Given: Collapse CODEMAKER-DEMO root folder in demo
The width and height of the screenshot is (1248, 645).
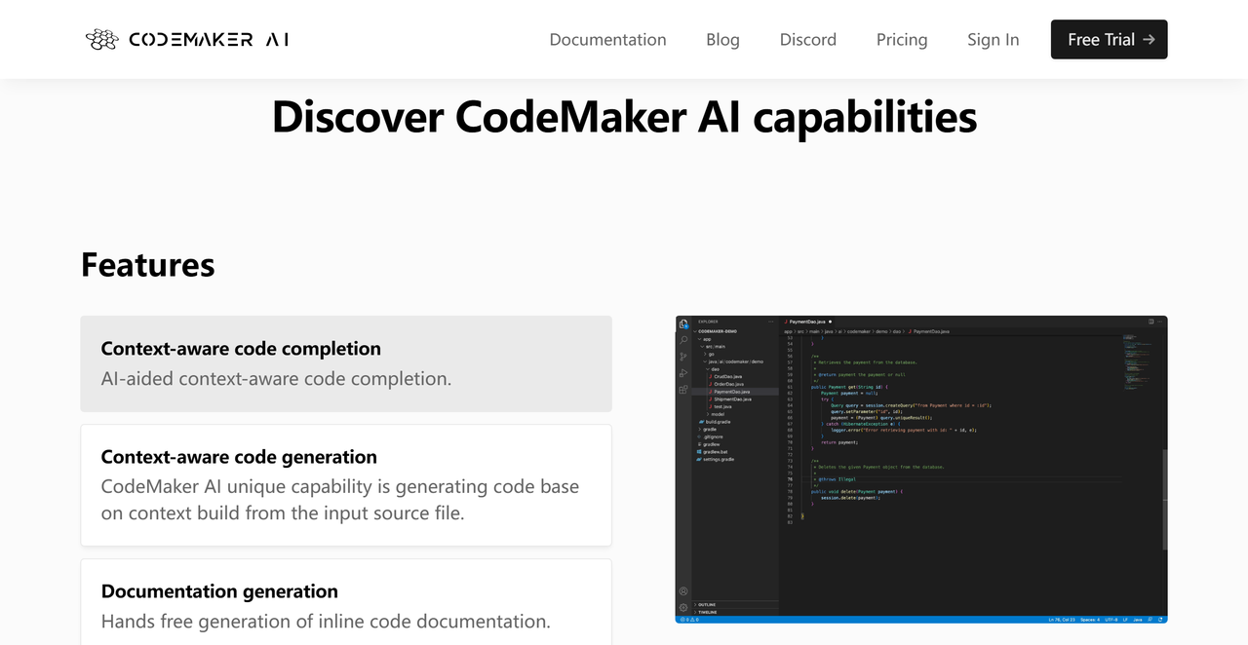Looking at the screenshot, I should coord(716,331).
